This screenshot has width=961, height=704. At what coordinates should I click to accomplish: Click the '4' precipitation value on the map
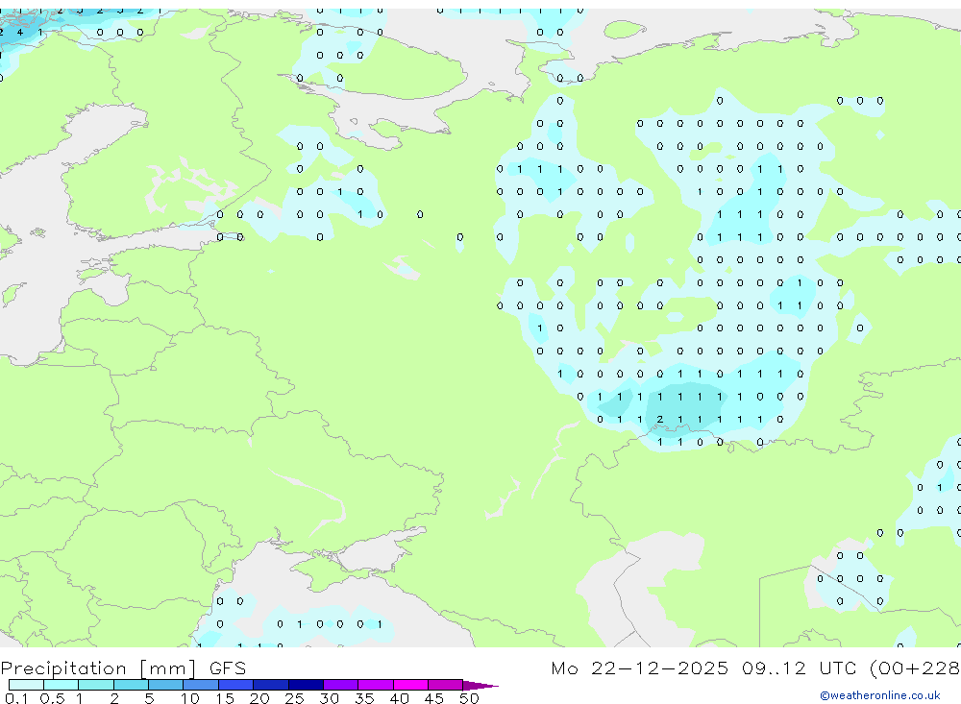(20, 33)
